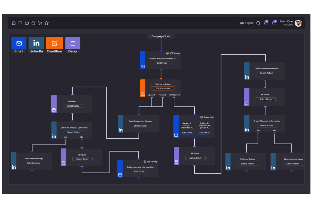
Task: Click Select Action on Send Direct Message
Action: 34,163
